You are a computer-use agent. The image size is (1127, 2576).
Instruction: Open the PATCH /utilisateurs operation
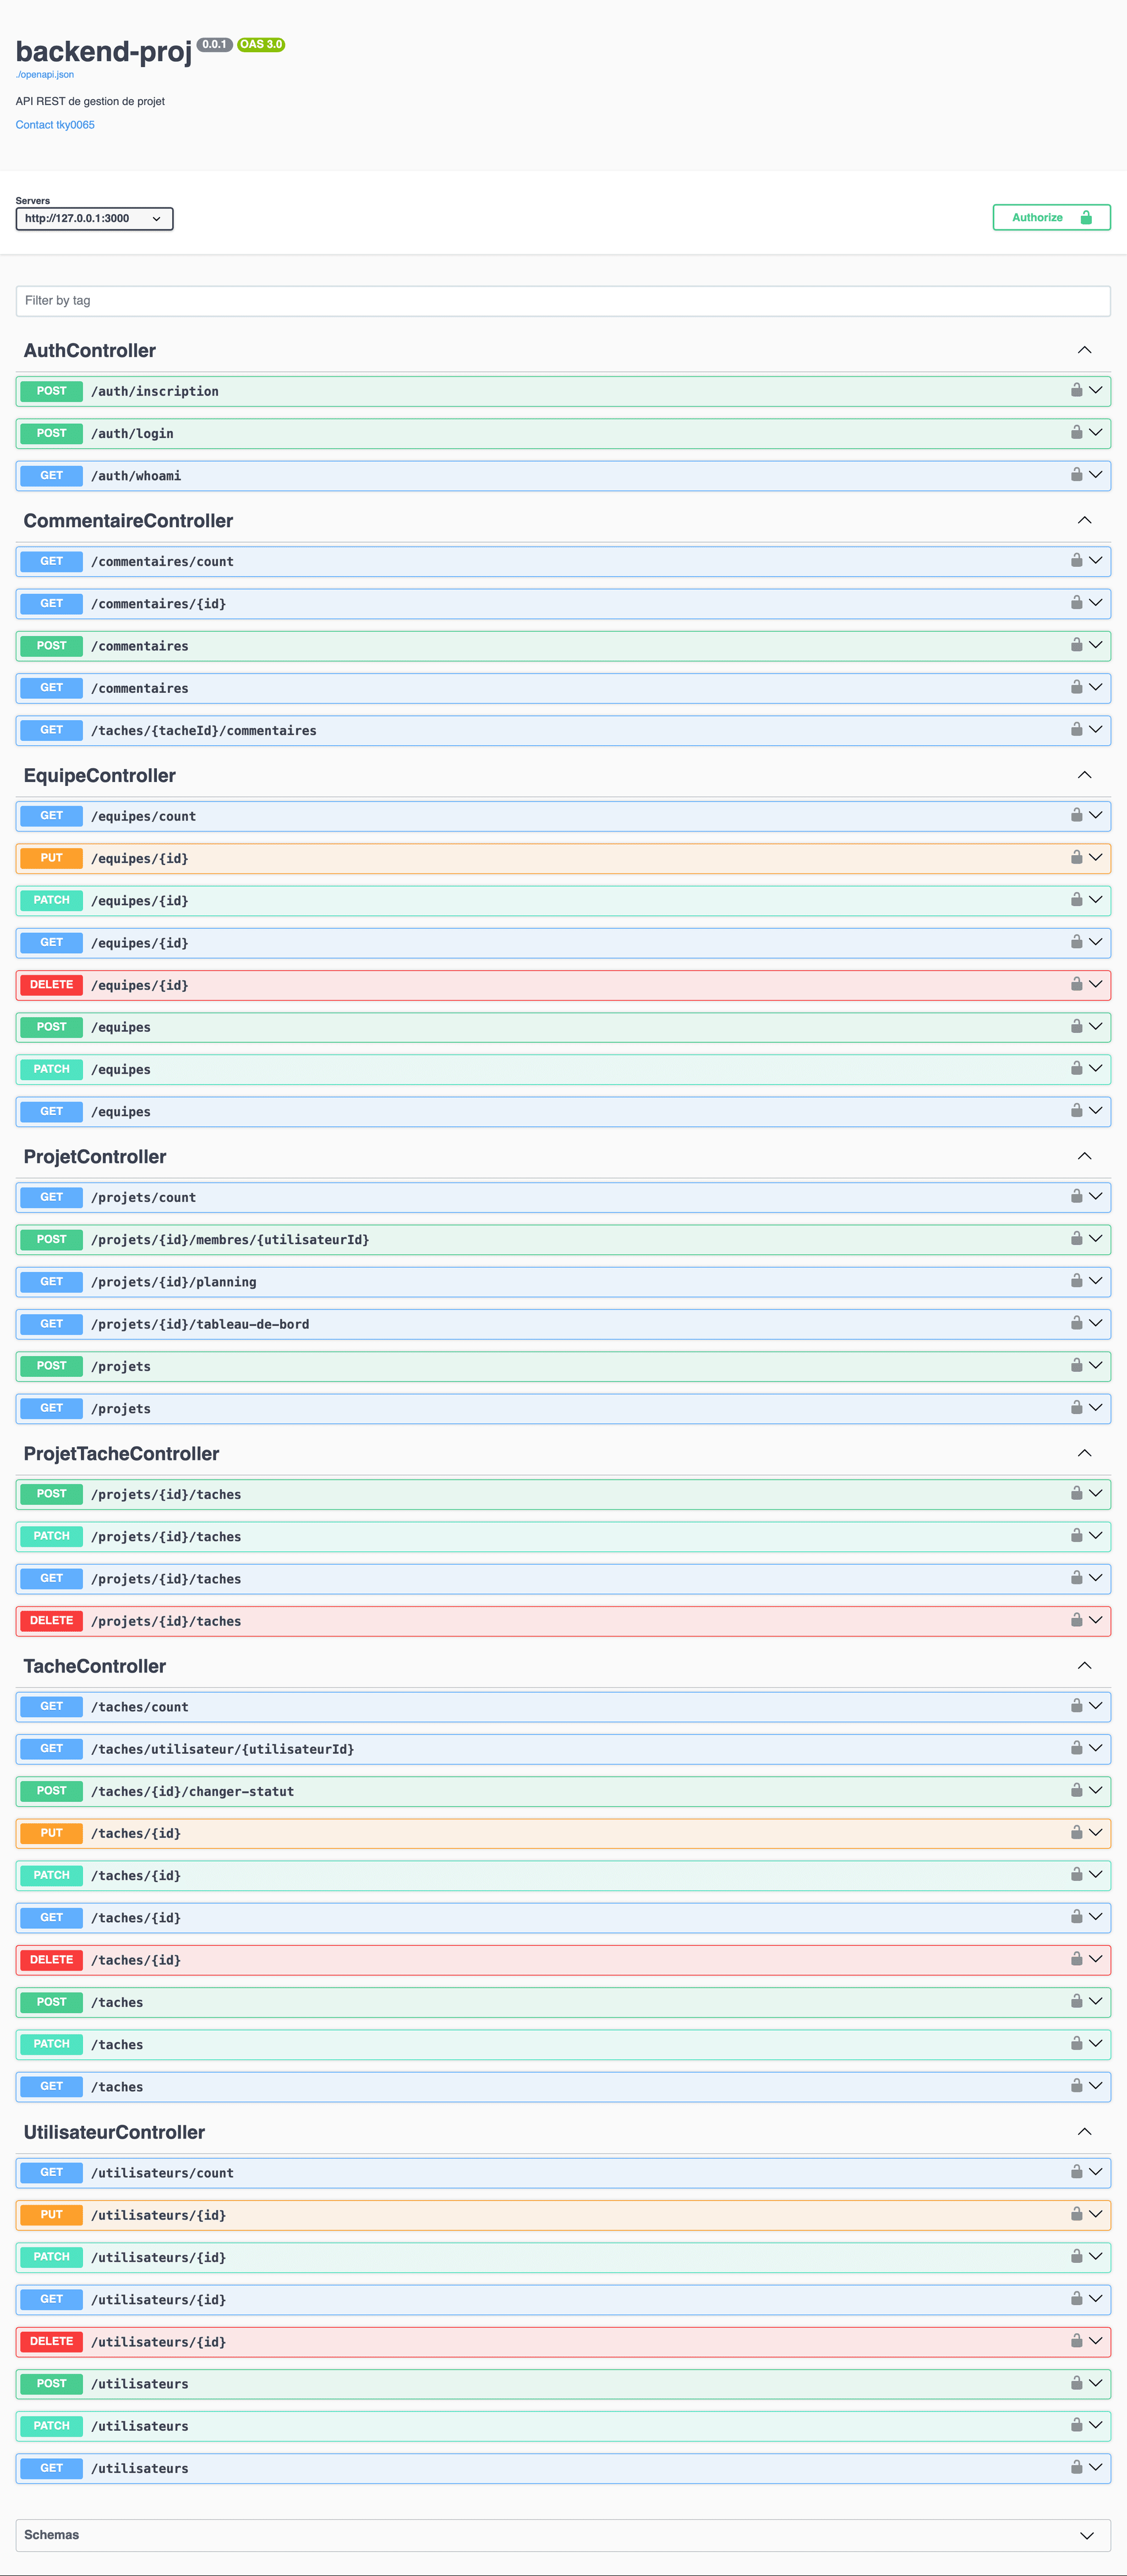(x=140, y=2426)
